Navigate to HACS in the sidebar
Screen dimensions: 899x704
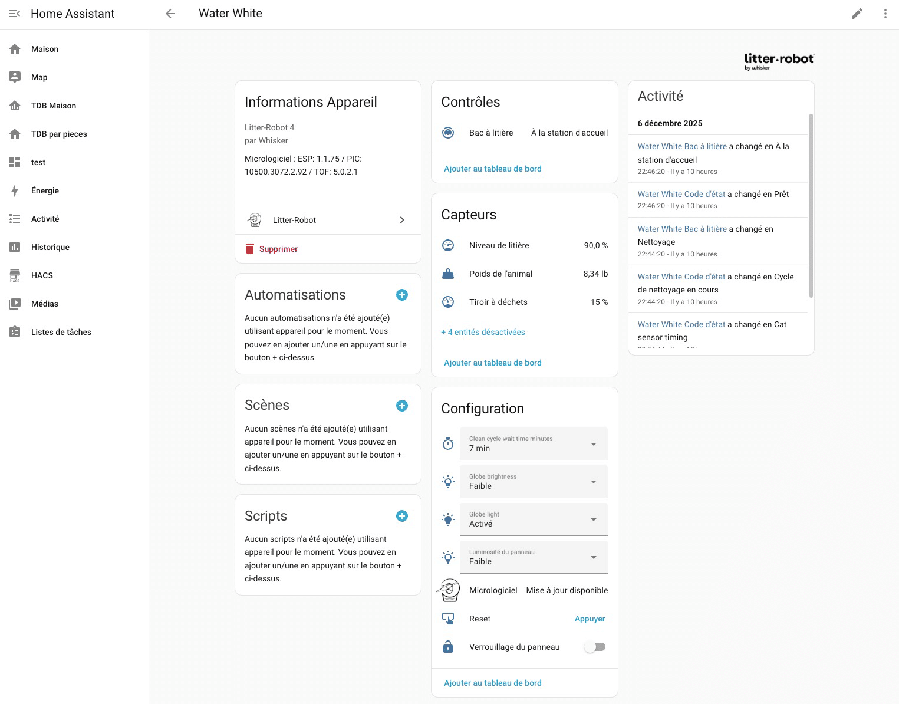tap(42, 275)
